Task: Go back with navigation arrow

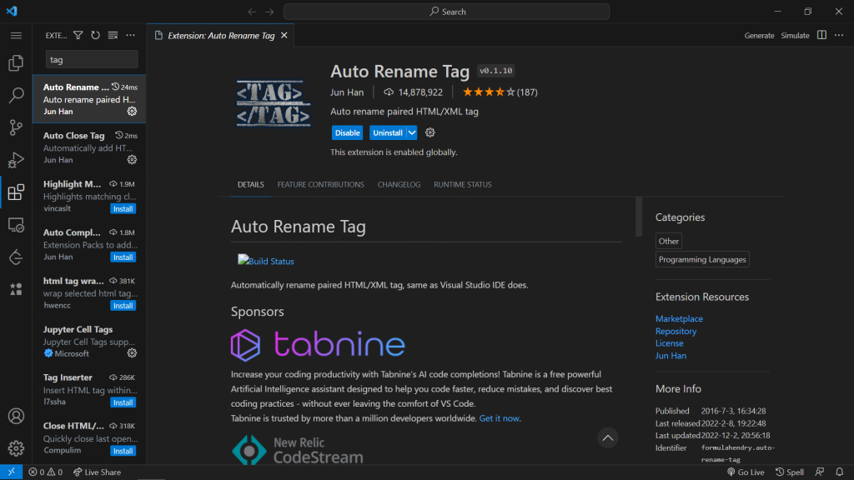Action: (x=252, y=12)
